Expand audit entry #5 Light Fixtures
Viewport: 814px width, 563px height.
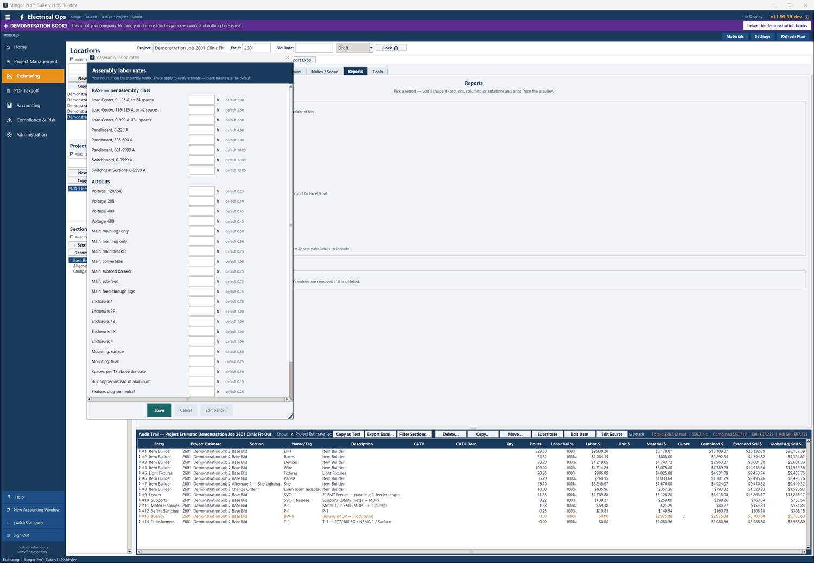coord(140,473)
